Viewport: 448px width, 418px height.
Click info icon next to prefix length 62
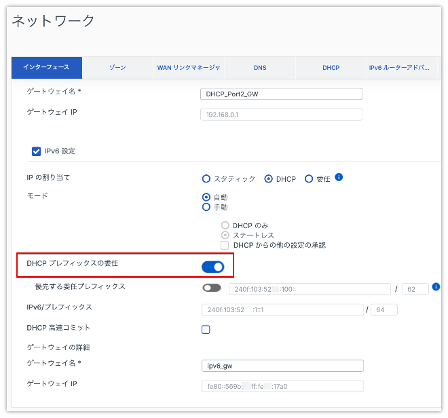[x=436, y=287]
